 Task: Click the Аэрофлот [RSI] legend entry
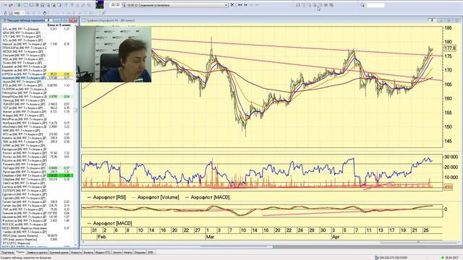pyautogui.click(x=106, y=197)
